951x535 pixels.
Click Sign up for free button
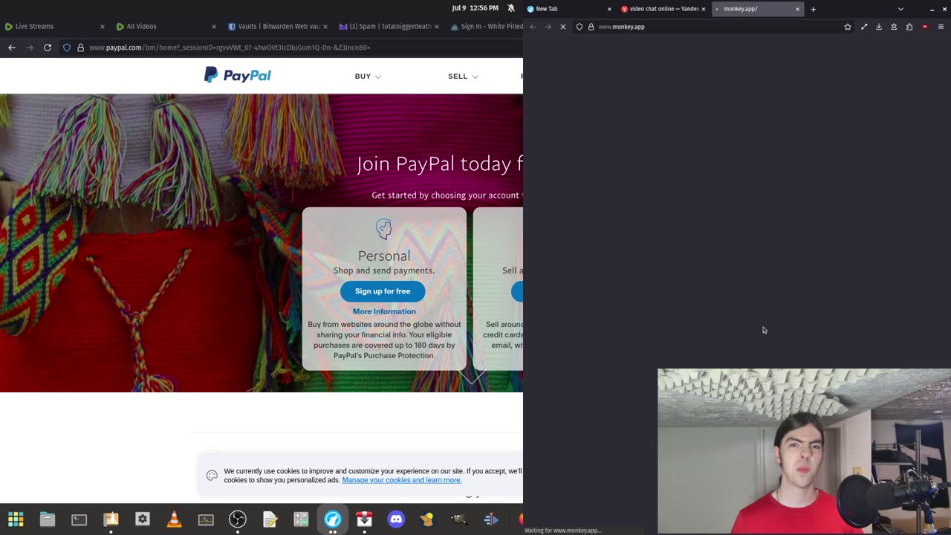point(383,291)
